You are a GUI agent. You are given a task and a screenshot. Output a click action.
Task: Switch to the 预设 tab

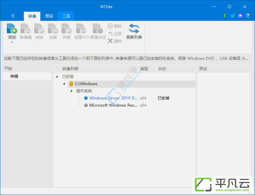coord(49,16)
